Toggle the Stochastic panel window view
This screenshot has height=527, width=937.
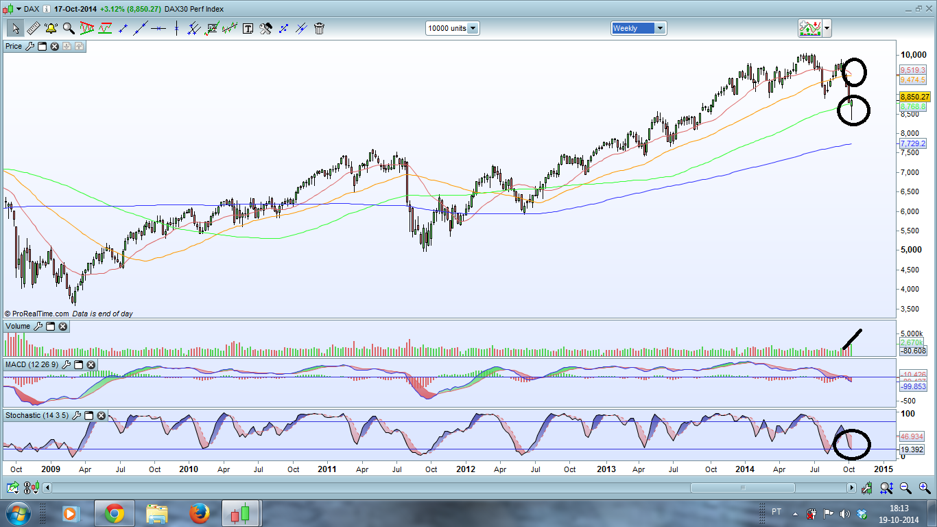[x=89, y=415]
